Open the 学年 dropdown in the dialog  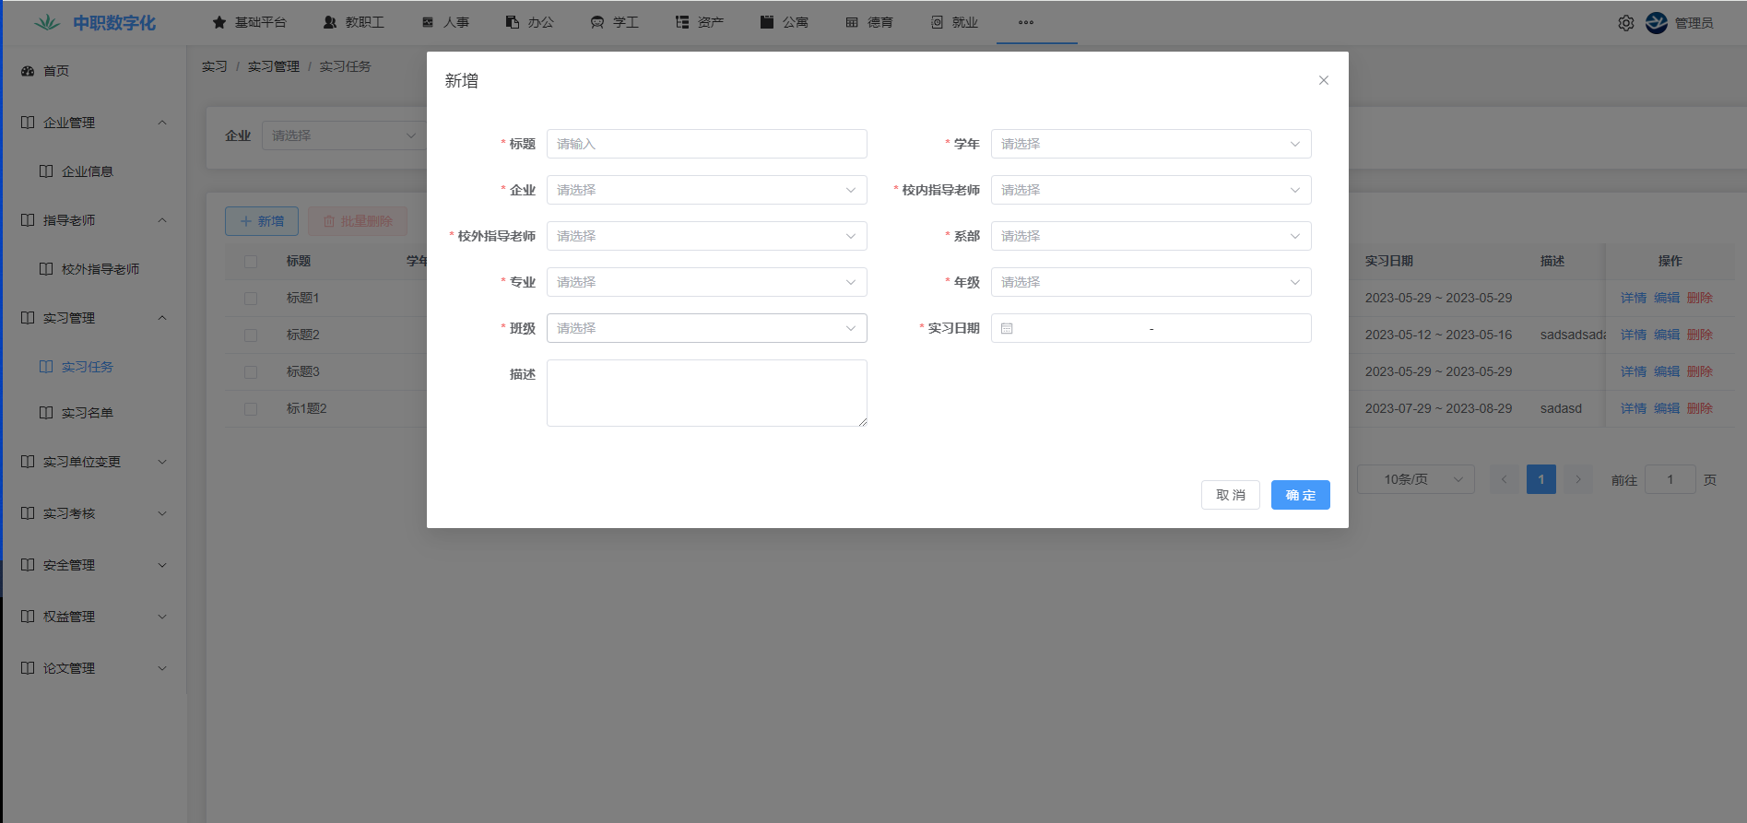click(x=1151, y=144)
